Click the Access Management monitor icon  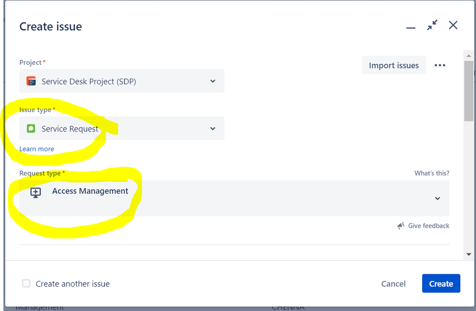coord(36,192)
